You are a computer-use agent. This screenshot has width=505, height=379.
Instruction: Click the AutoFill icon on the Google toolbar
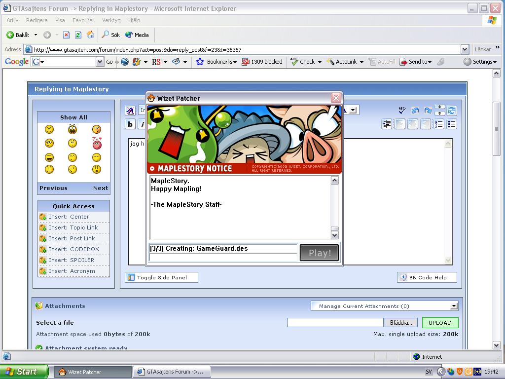point(372,62)
